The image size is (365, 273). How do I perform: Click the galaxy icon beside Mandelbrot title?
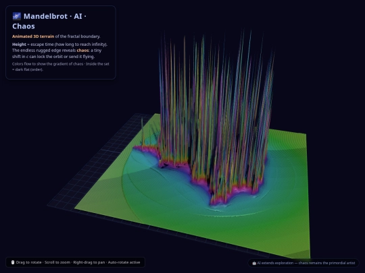click(17, 16)
